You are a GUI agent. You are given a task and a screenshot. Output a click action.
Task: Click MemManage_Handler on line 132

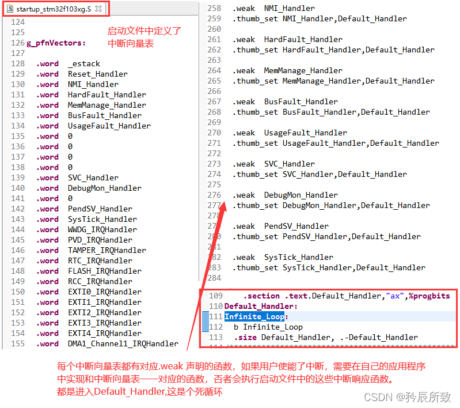pos(107,105)
